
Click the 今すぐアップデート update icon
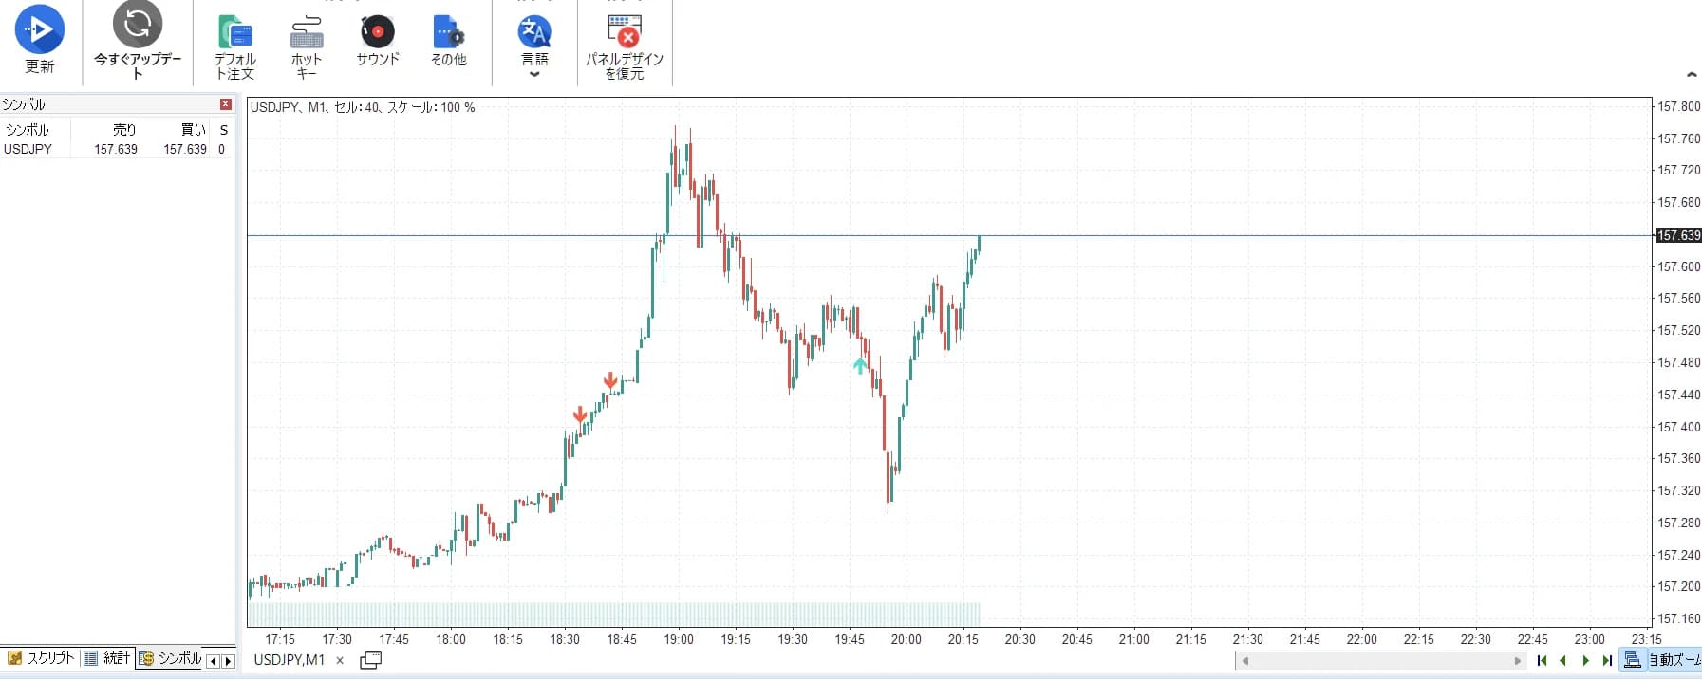138,24
